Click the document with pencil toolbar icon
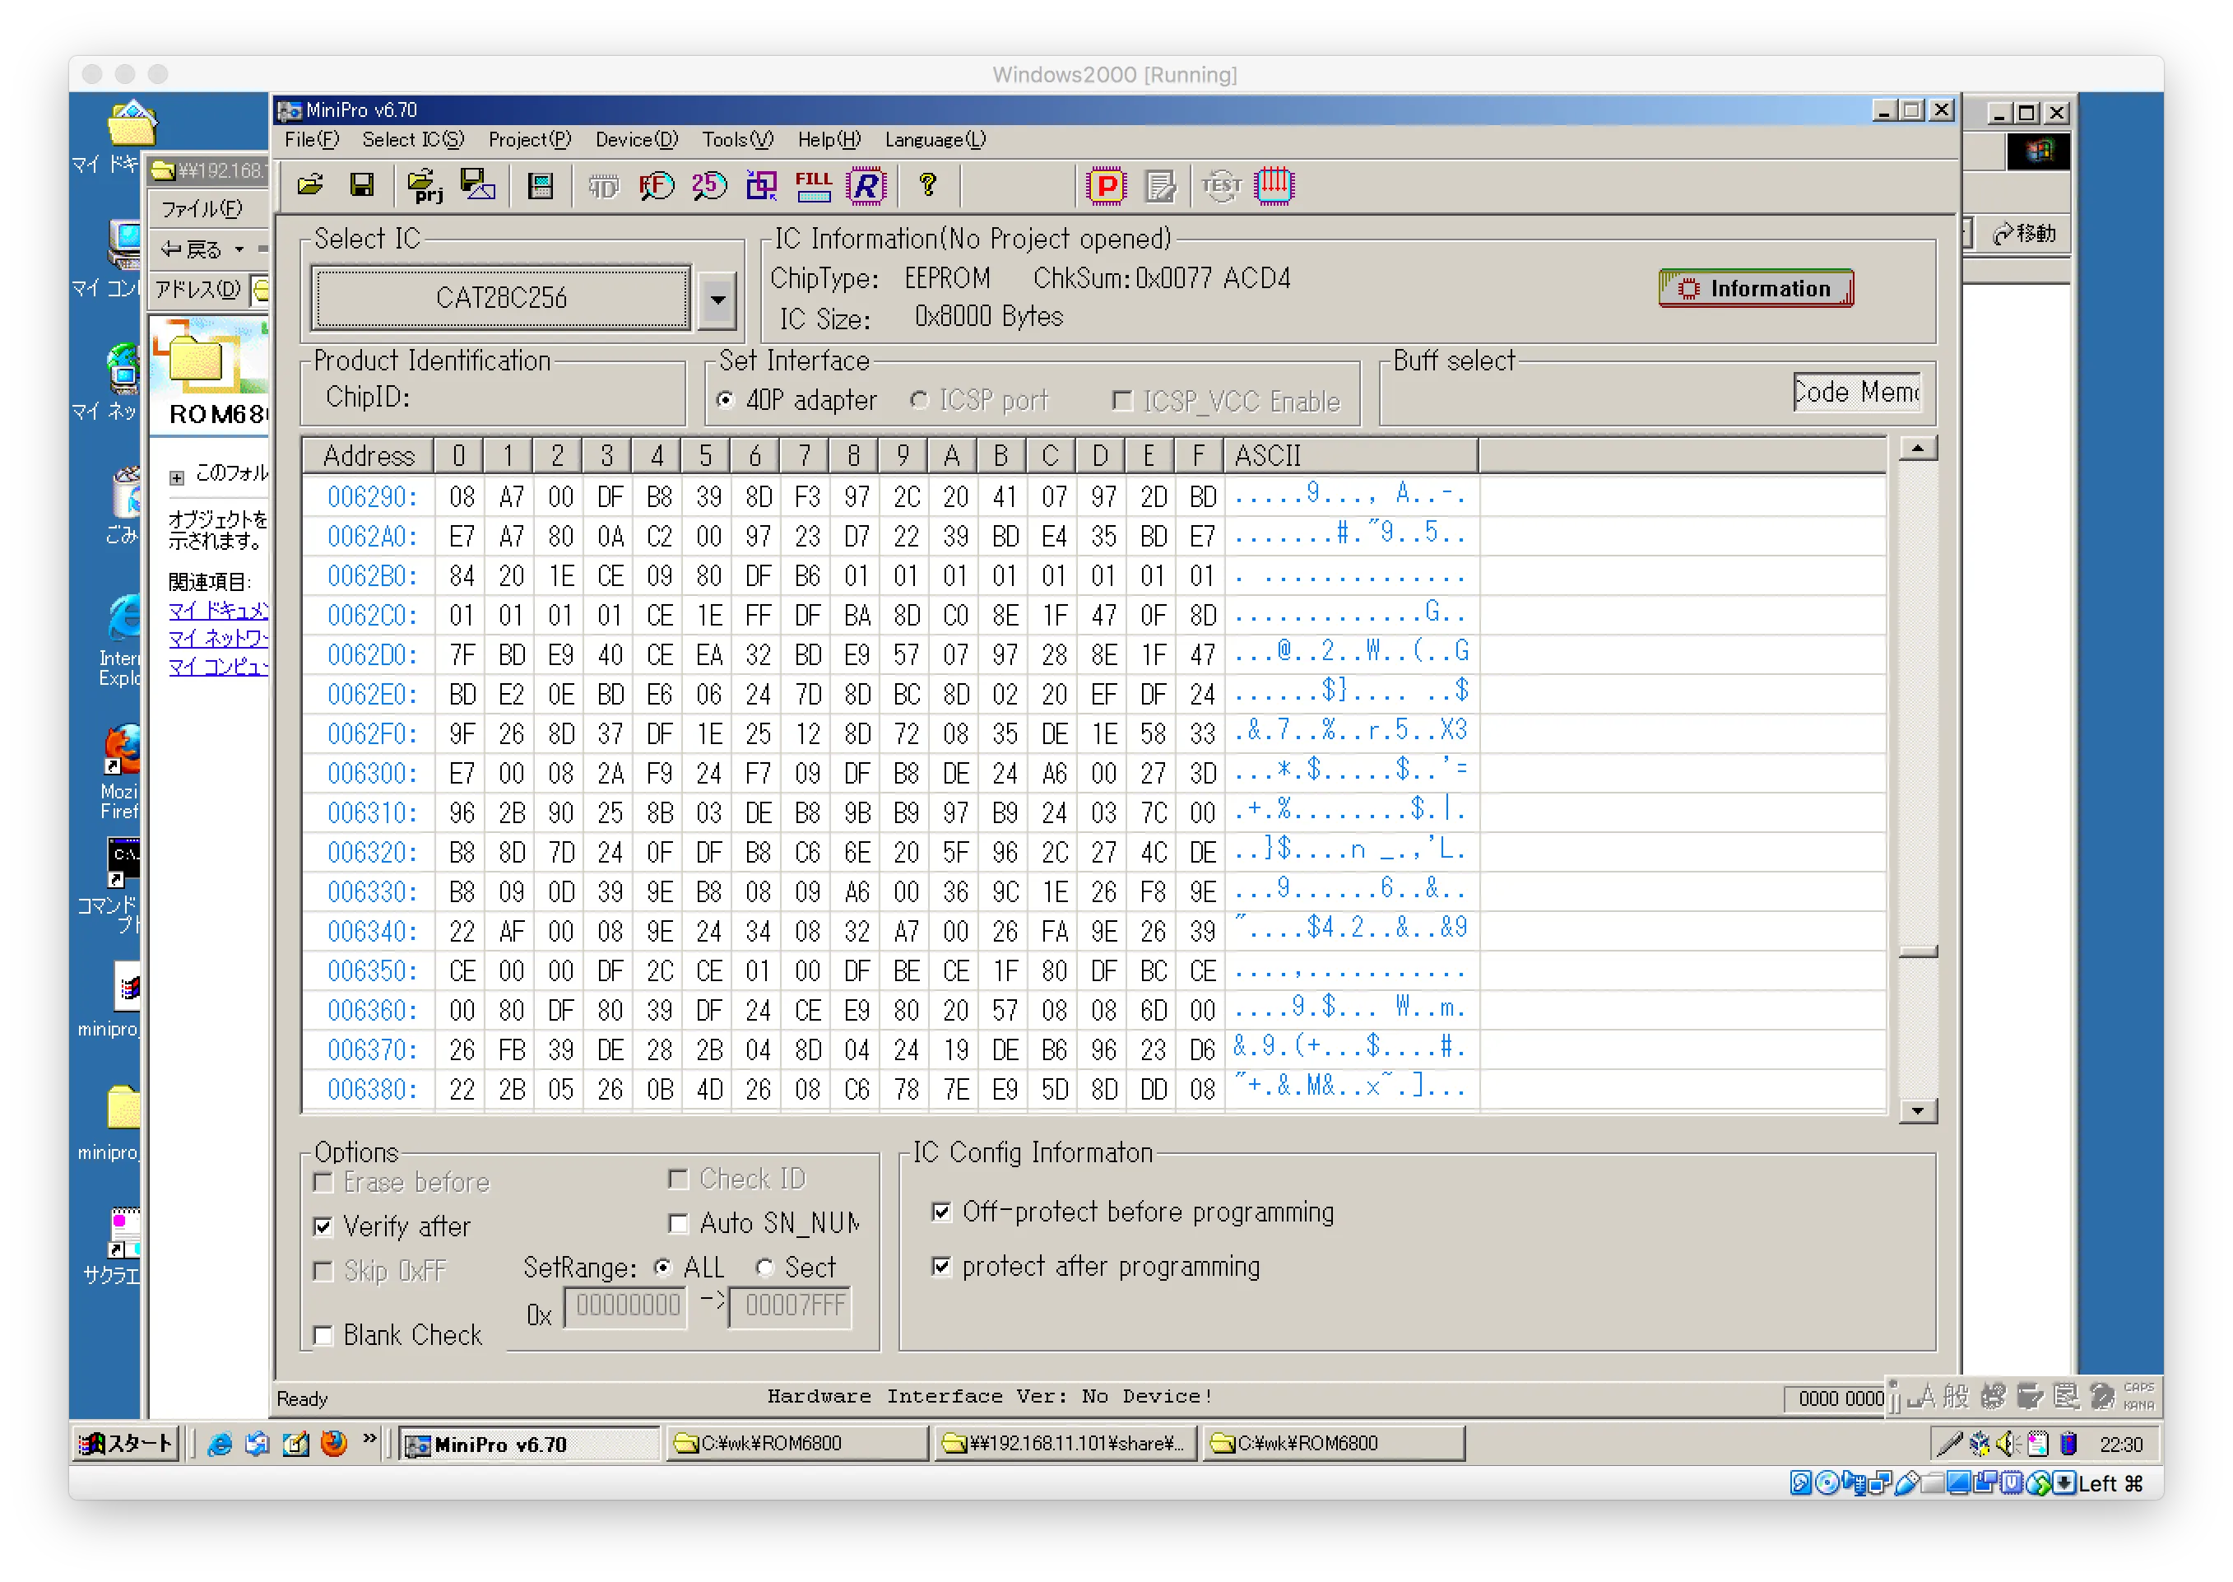2233x1582 pixels. pos(1160,185)
